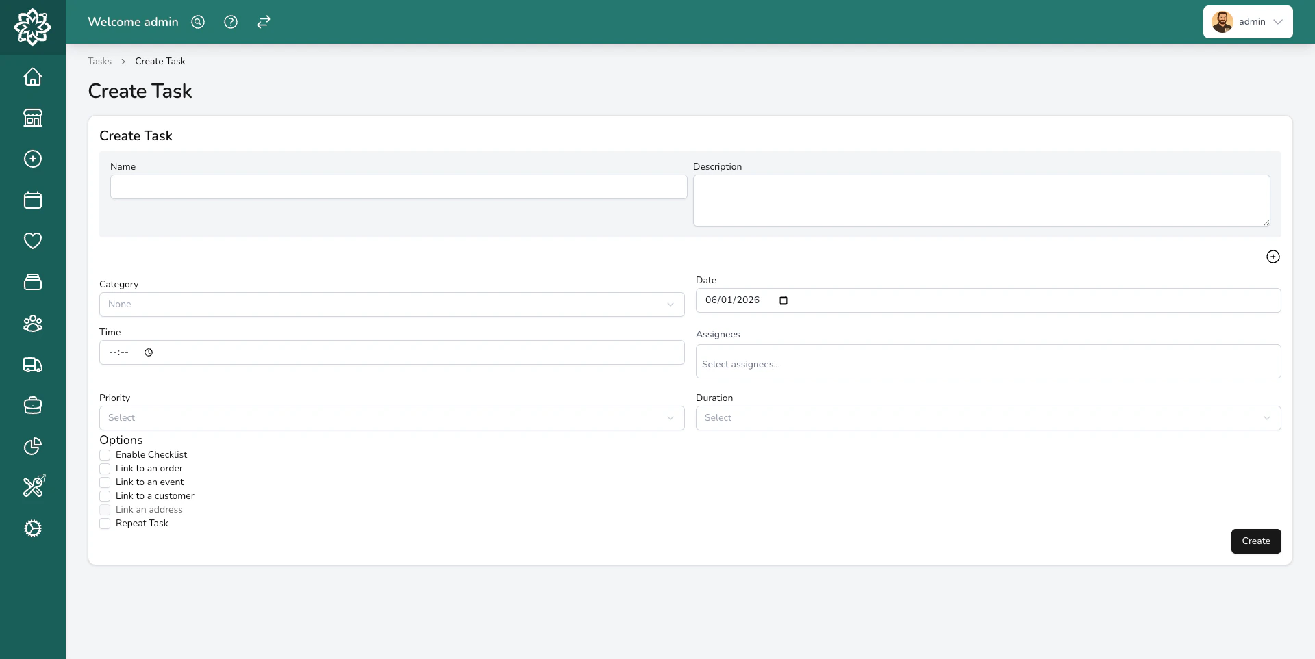1315x659 pixels.
Task: Expand the Priority select
Action: [x=391, y=417]
